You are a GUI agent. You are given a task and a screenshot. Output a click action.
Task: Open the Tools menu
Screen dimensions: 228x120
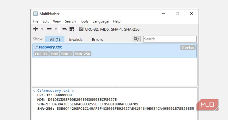point(84,21)
